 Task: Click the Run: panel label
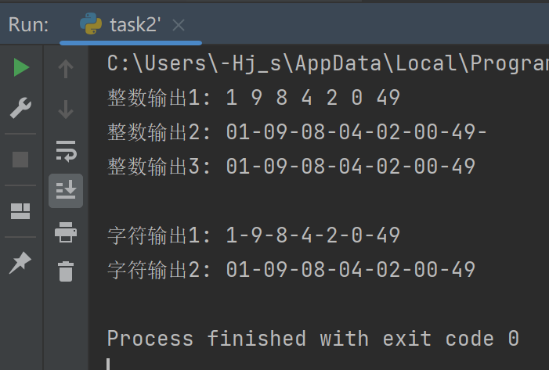(28, 25)
